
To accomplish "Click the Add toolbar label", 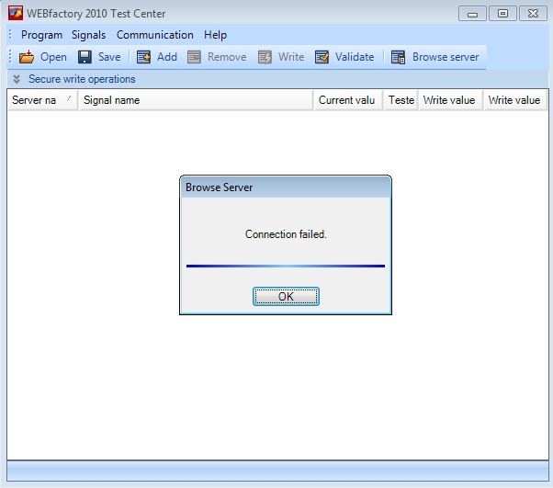I will [167, 57].
